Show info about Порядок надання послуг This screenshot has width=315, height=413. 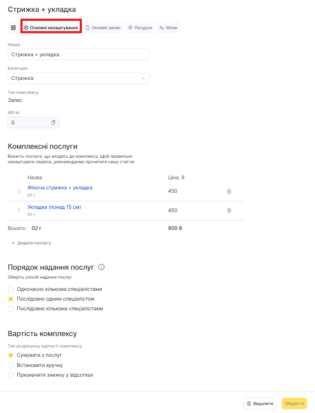pyautogui.click(x=101, y=267)
